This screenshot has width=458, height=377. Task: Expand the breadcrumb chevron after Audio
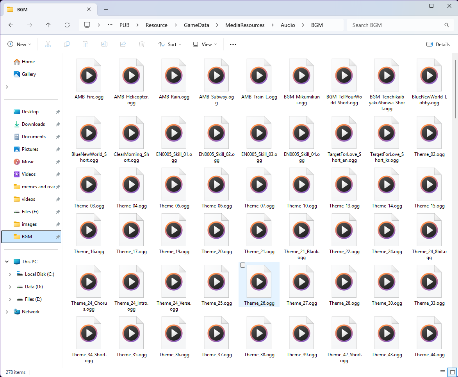(303, 25)
